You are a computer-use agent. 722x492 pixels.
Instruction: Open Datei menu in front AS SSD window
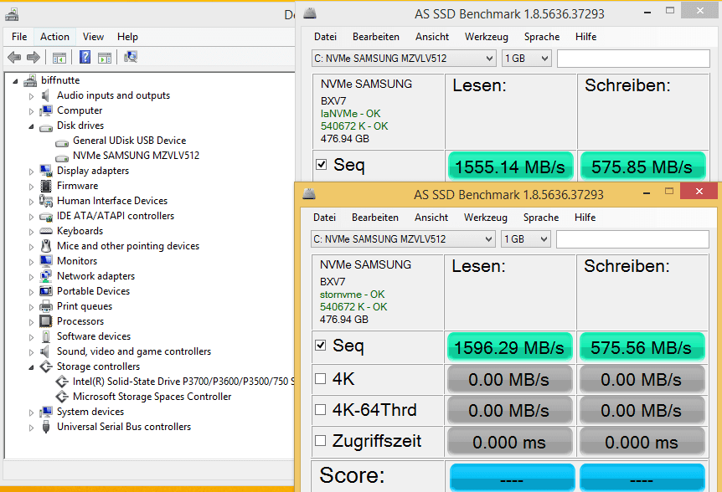coord(324,218)
